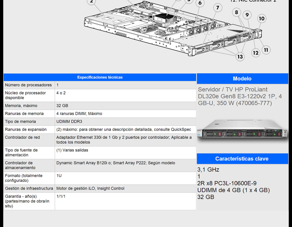Click the 'Controlador de almacenamiento' label

pyautogui.click(x=20, y=165)
